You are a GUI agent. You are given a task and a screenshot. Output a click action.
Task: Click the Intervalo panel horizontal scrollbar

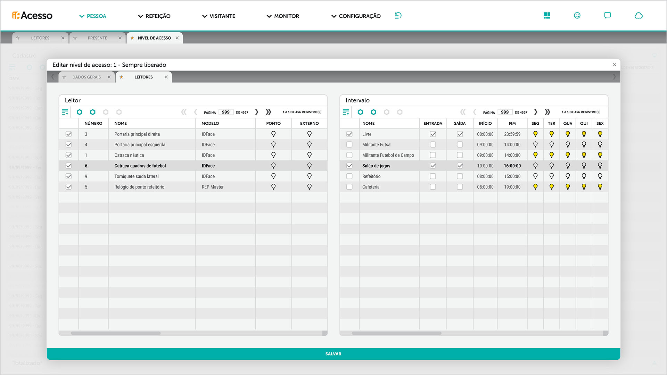(x=396, y=333)
